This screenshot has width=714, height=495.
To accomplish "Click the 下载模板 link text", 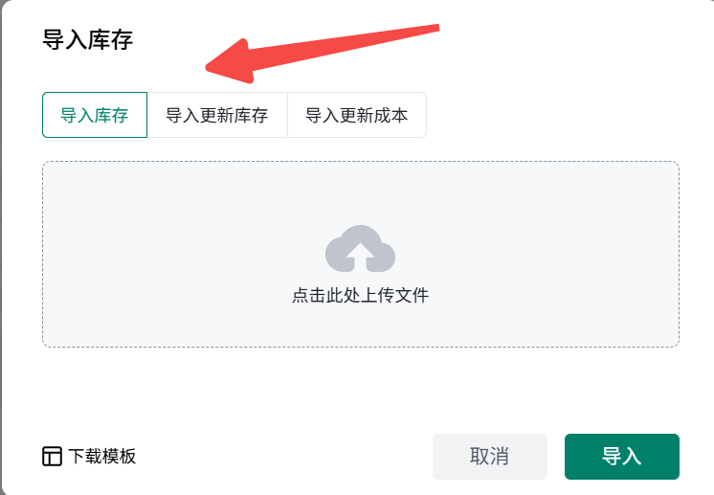I will pos(102,457).
